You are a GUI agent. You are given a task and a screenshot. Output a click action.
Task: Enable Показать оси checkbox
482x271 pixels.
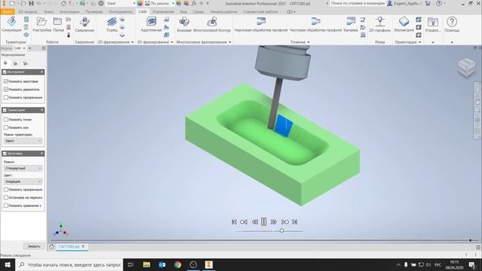tap(6, 127)
